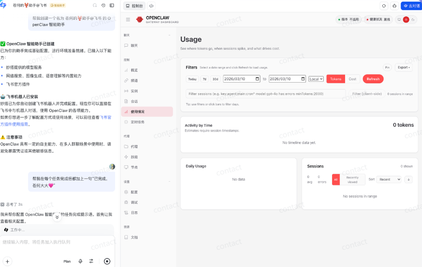Go to 频道 channels page

(147, 81)
